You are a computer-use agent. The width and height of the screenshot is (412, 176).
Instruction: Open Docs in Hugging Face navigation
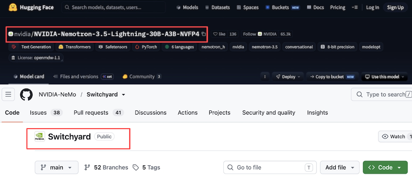315,7
